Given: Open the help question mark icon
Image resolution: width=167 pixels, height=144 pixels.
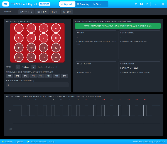Looking at the screenshot, I should tap(147, 4).
